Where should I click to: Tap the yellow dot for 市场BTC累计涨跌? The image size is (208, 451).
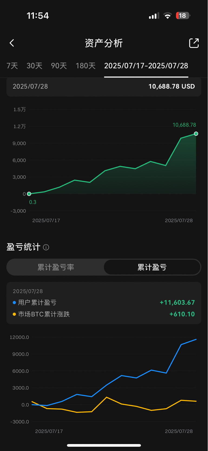14,314
